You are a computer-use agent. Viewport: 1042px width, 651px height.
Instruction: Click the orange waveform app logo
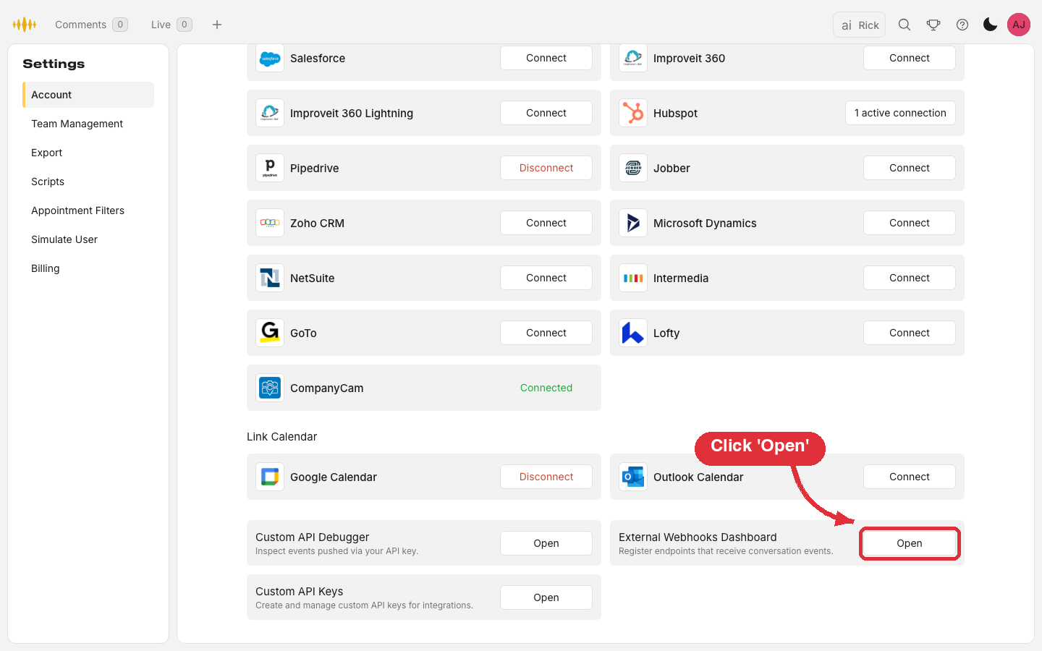pyautogui.click(x=25, y=25)
